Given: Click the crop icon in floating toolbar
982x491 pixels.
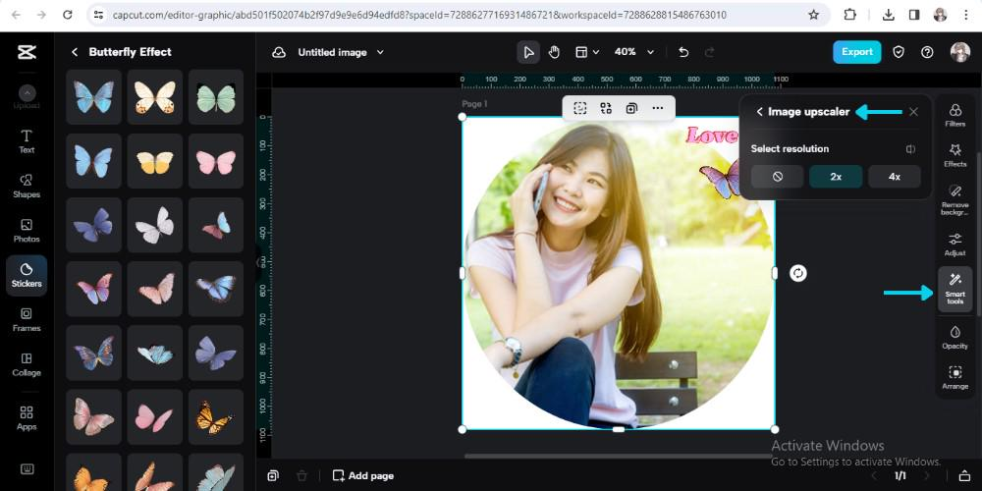Looking at the screenshot, I should (580, 108).
